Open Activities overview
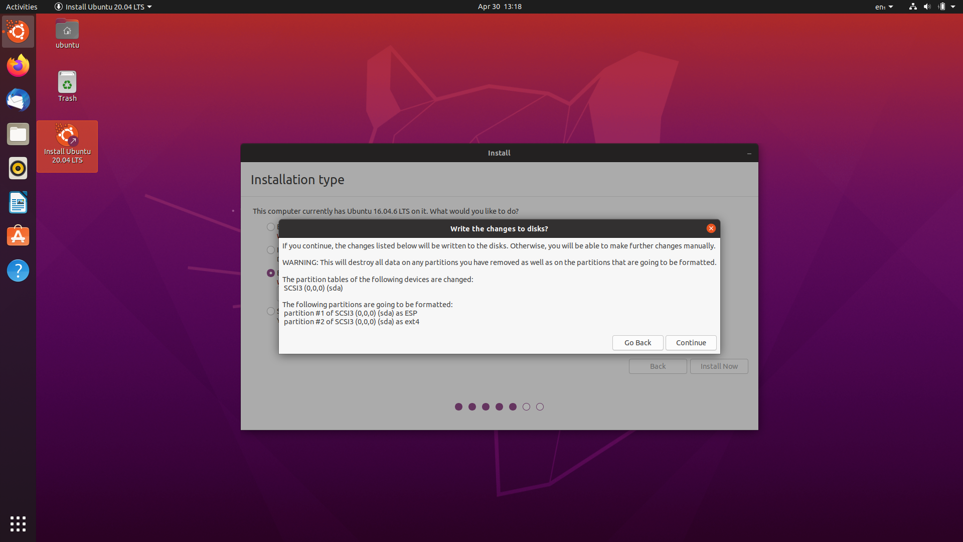Viewport: 963px width, 542px height. (x=22, y=7)
